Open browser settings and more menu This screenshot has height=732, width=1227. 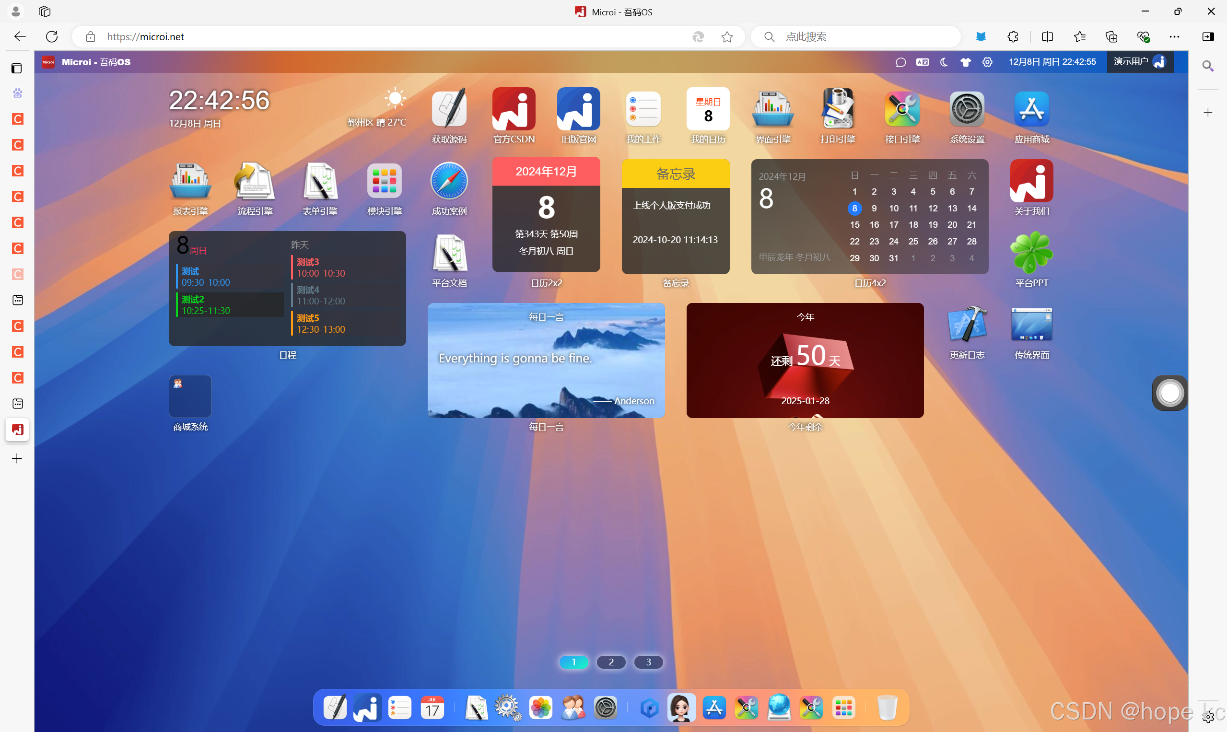coord(1174,37)
